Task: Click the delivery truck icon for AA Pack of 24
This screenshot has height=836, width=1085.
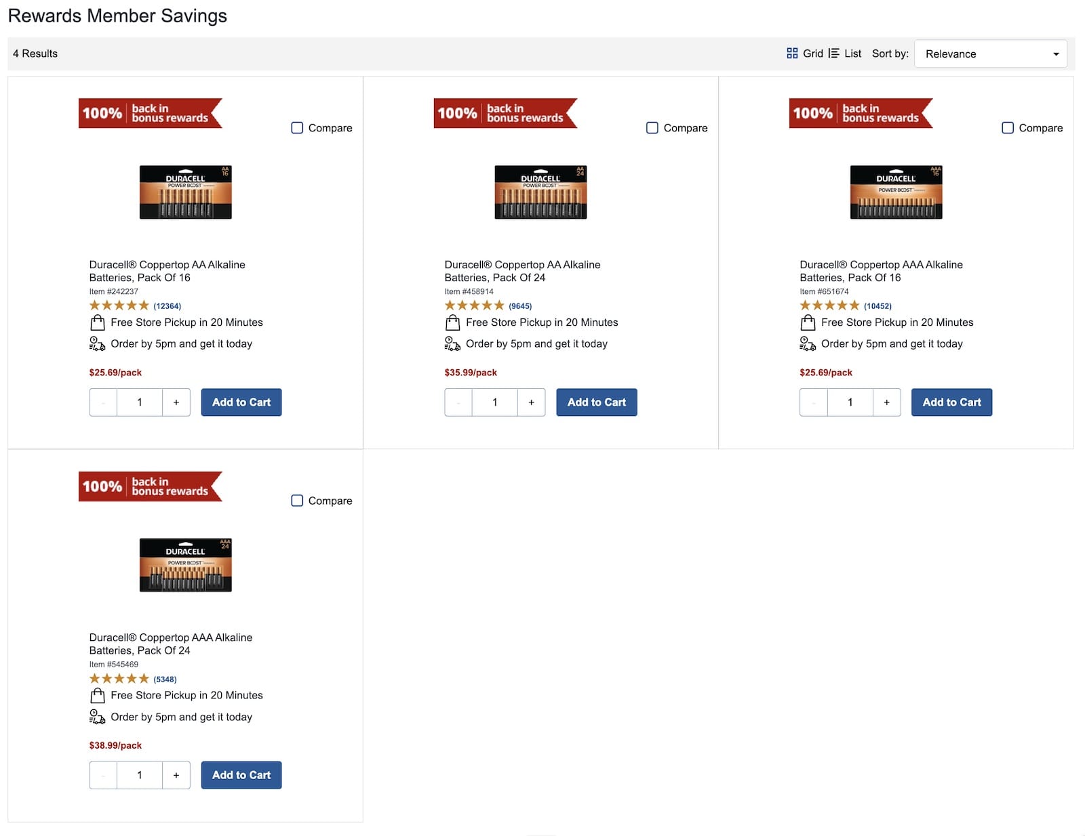Action: [x=452, y=344]
